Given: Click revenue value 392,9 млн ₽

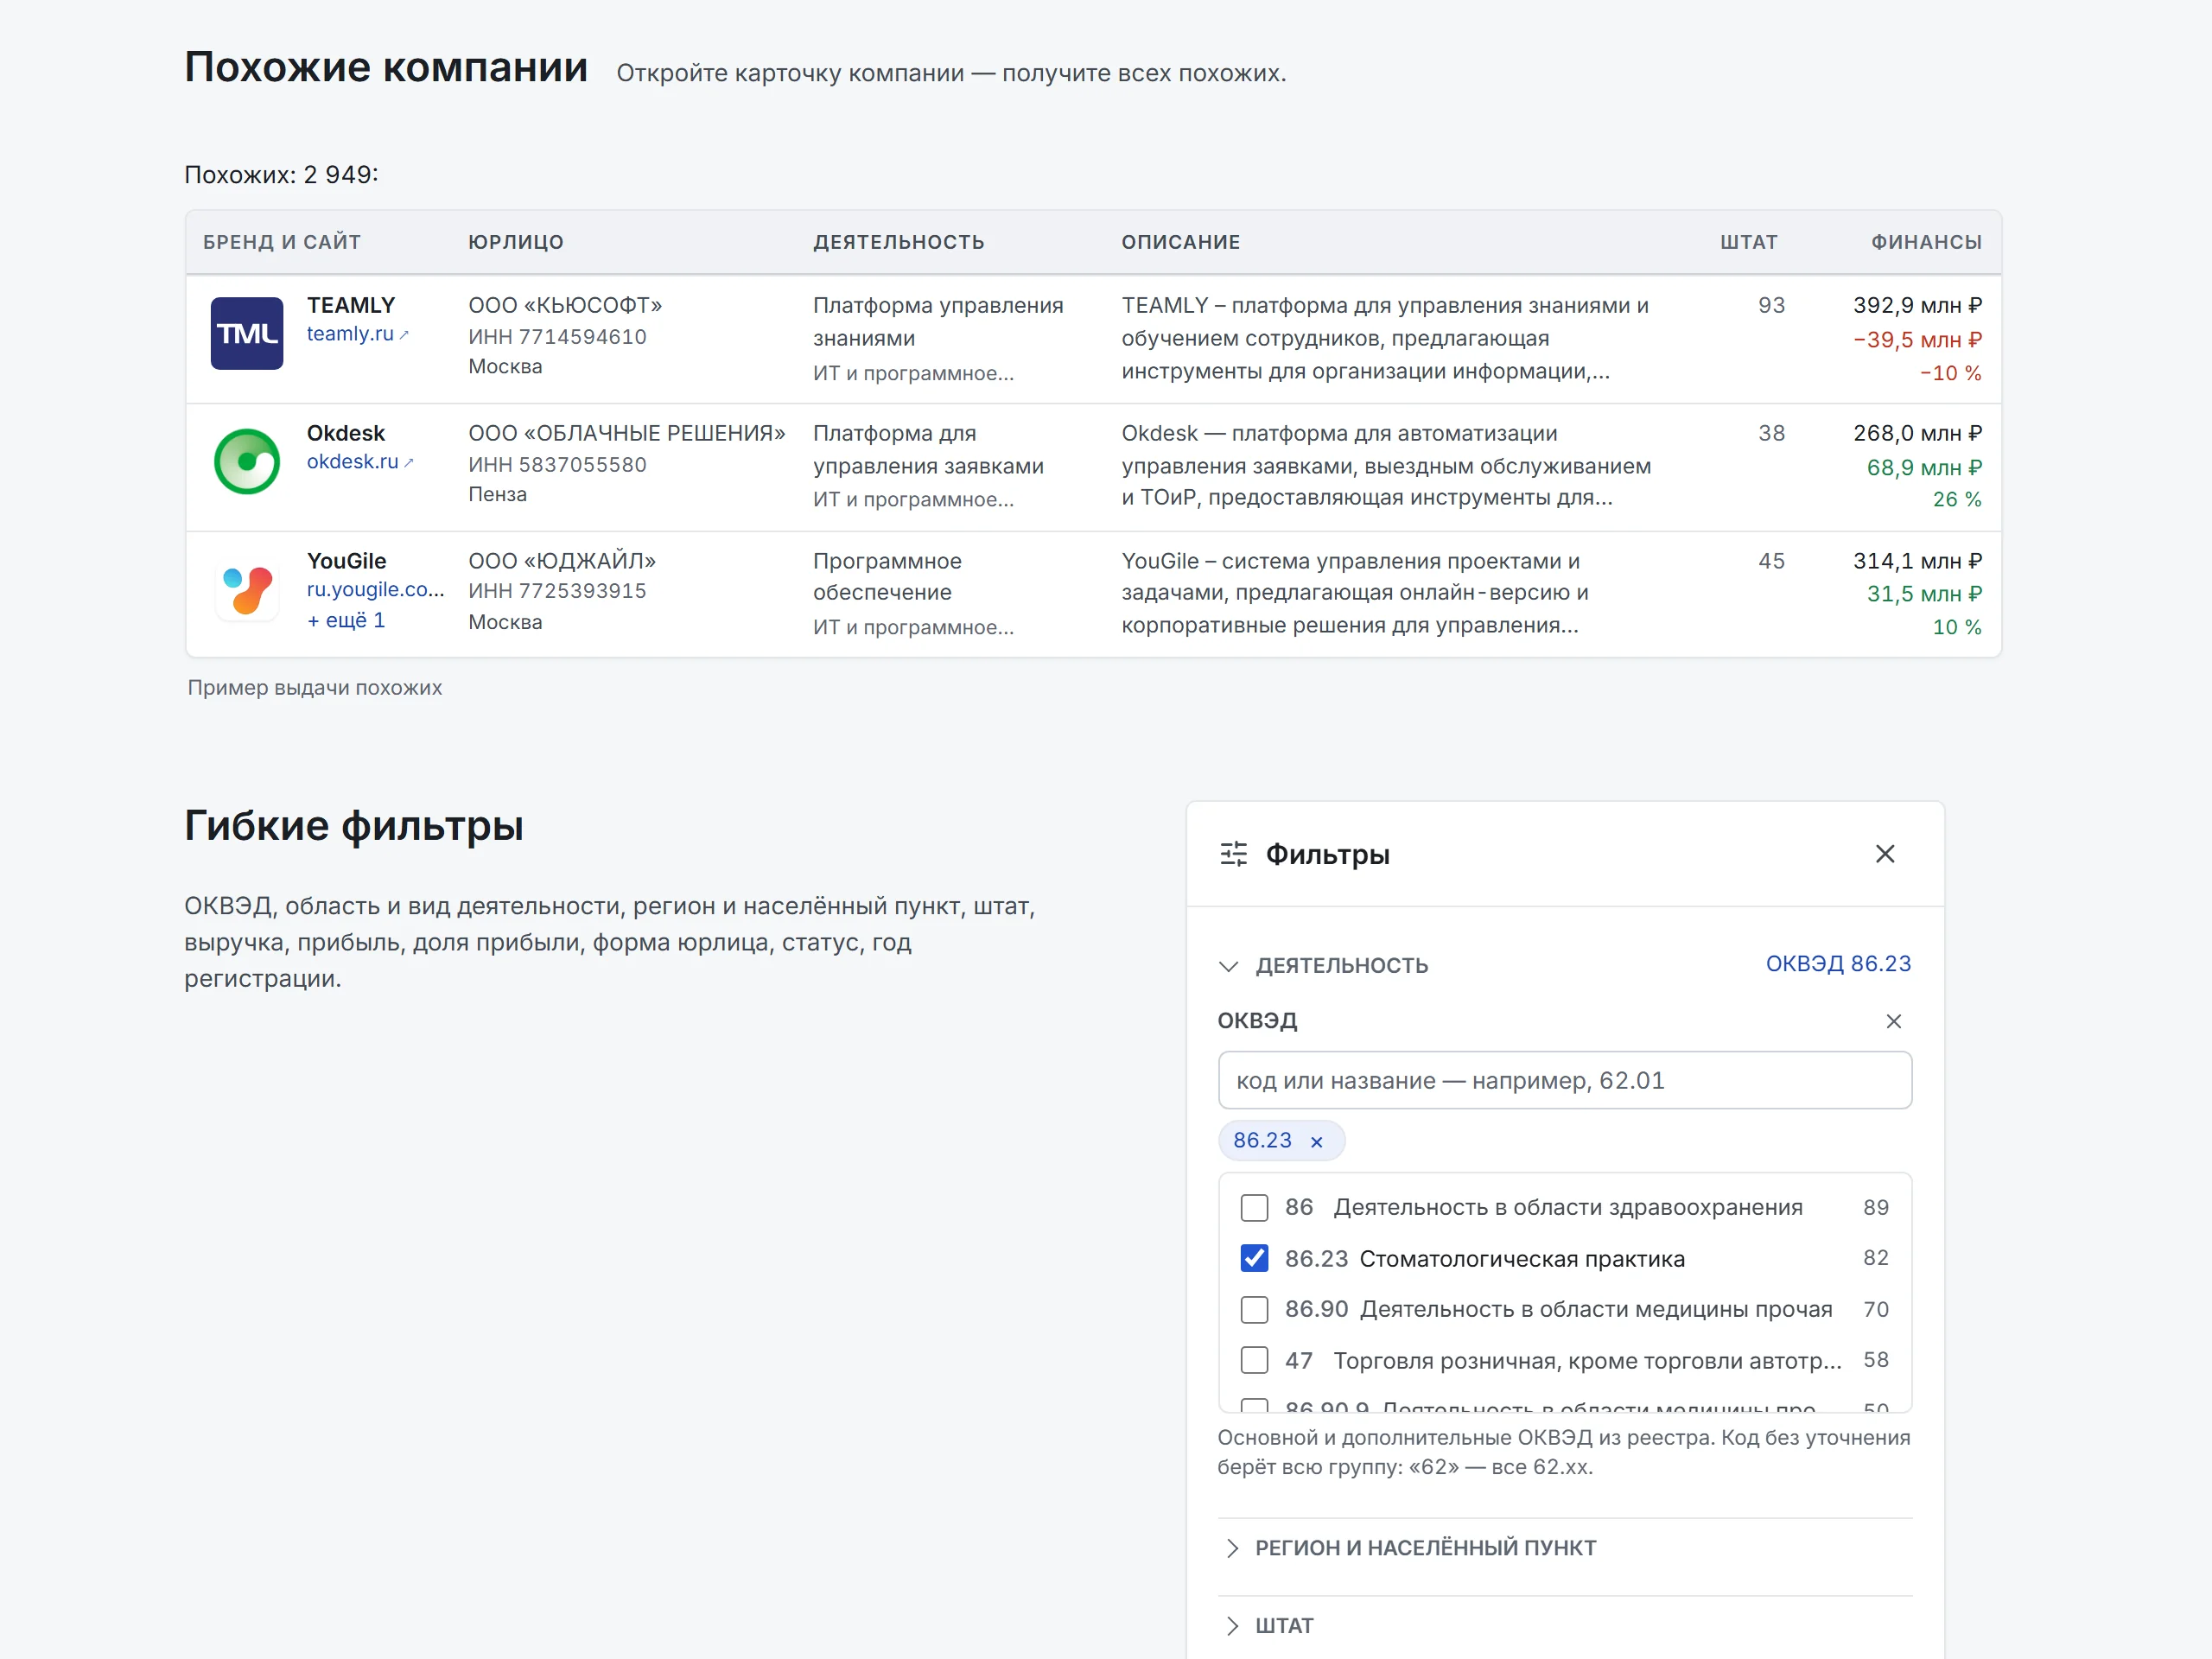Looking at the screenshot, I should [x=1917, y=305].
